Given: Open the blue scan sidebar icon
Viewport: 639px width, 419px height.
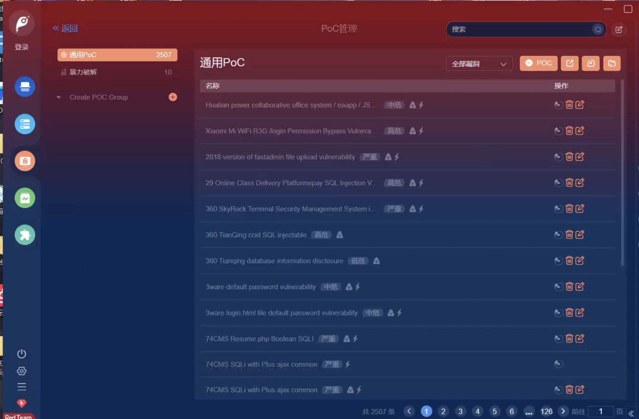Looking at the screenshot, I should 25,87.
